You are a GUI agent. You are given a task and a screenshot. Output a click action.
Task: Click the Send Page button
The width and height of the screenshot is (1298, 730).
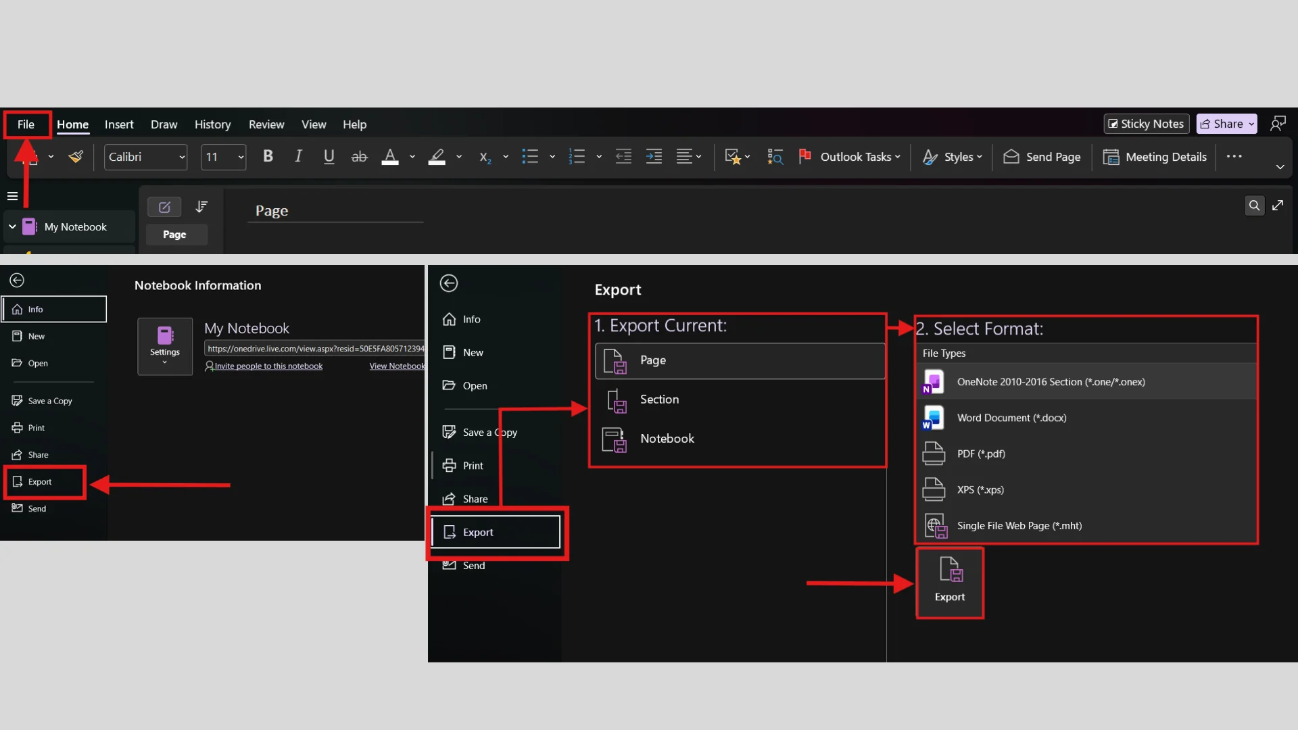pos(1042,157)
